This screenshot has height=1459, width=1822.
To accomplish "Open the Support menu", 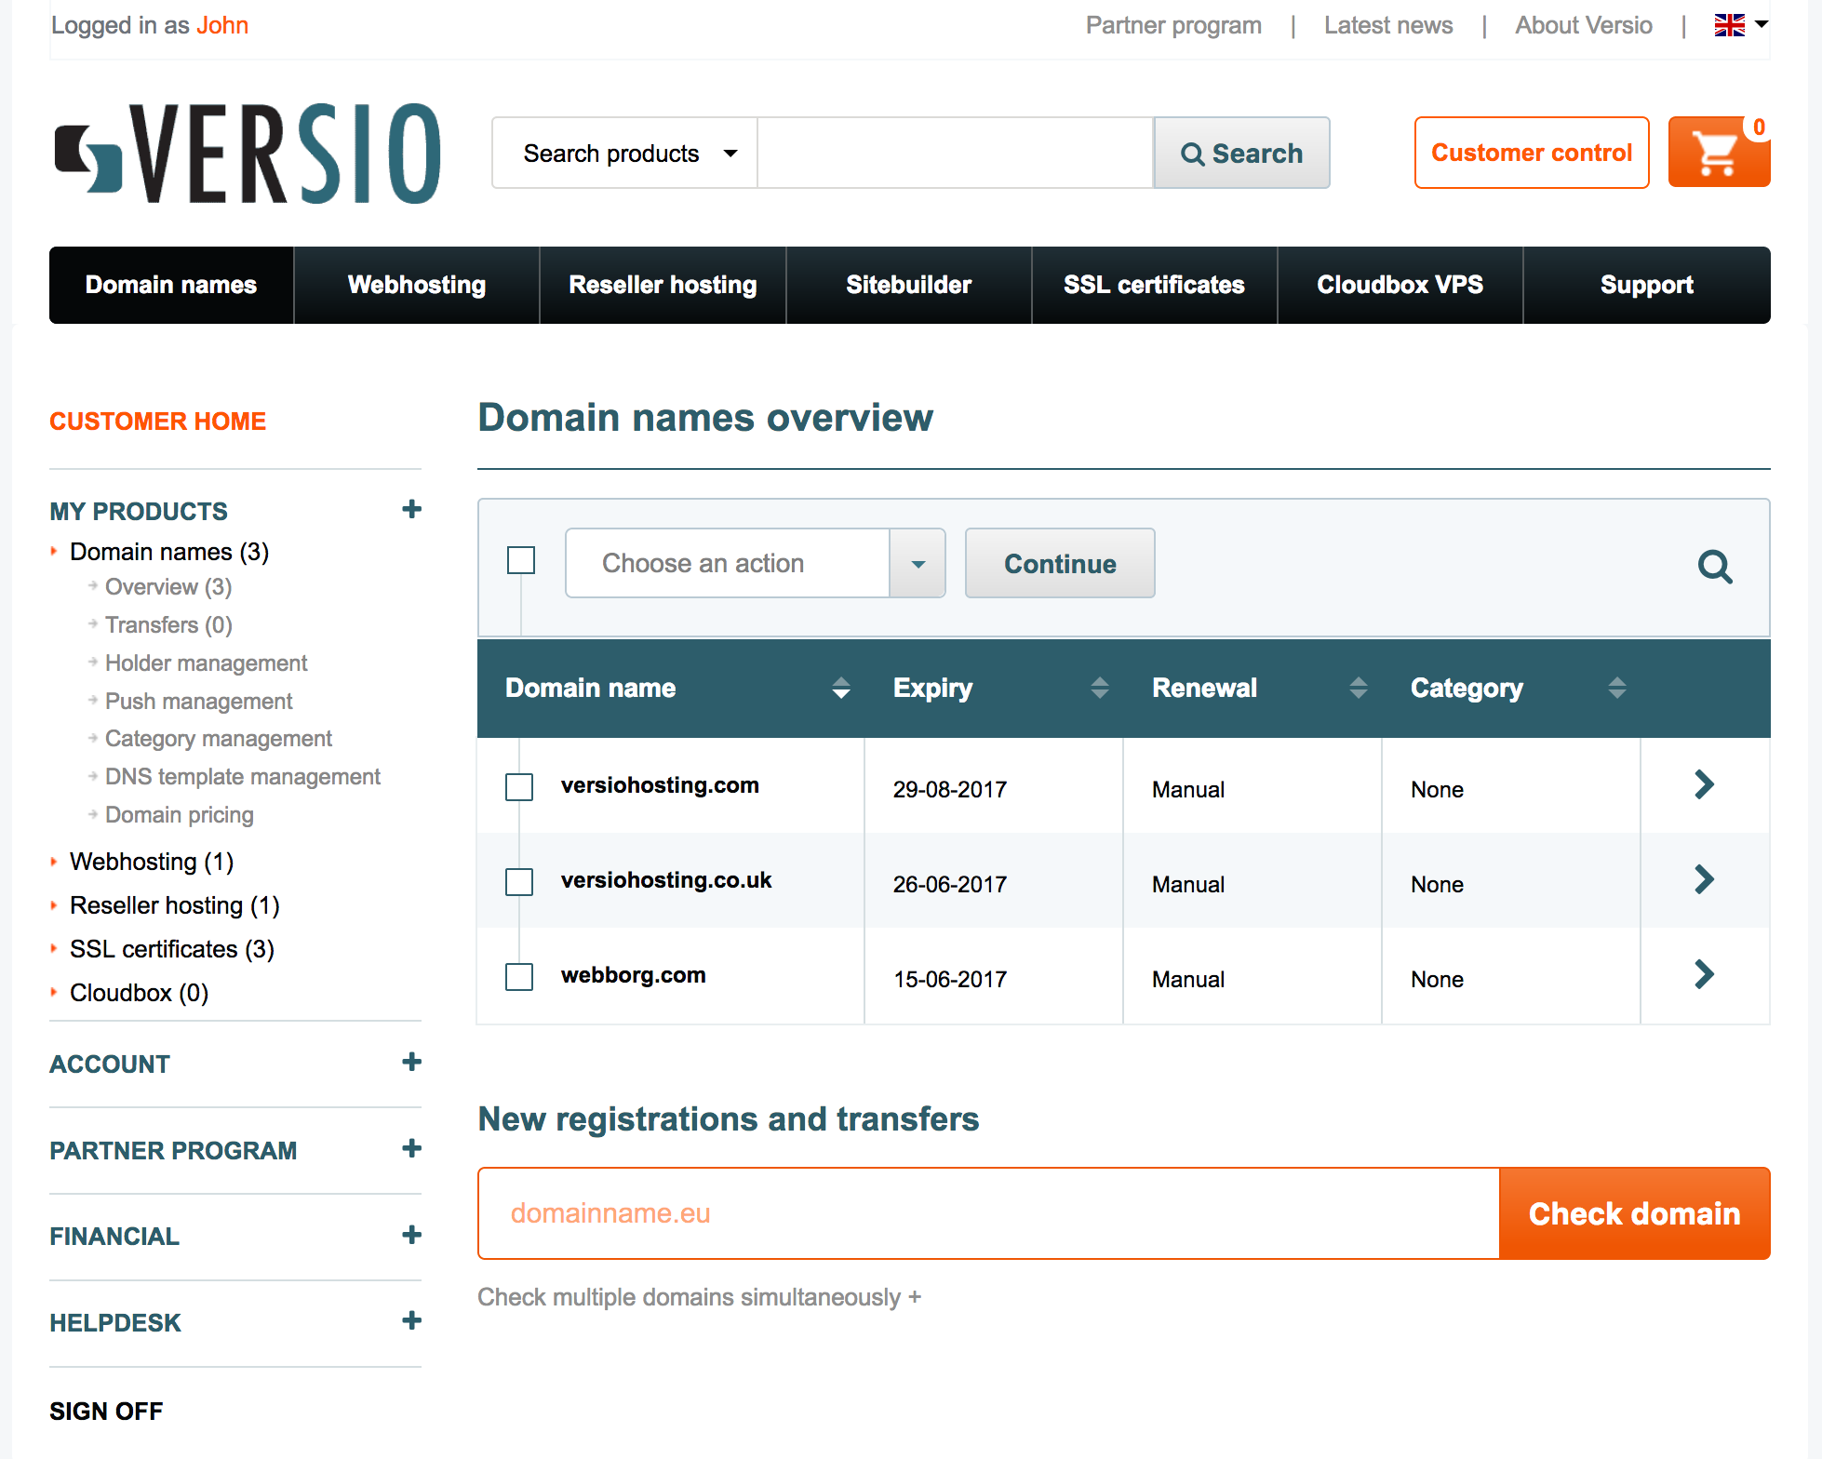I will [1646, 285].
